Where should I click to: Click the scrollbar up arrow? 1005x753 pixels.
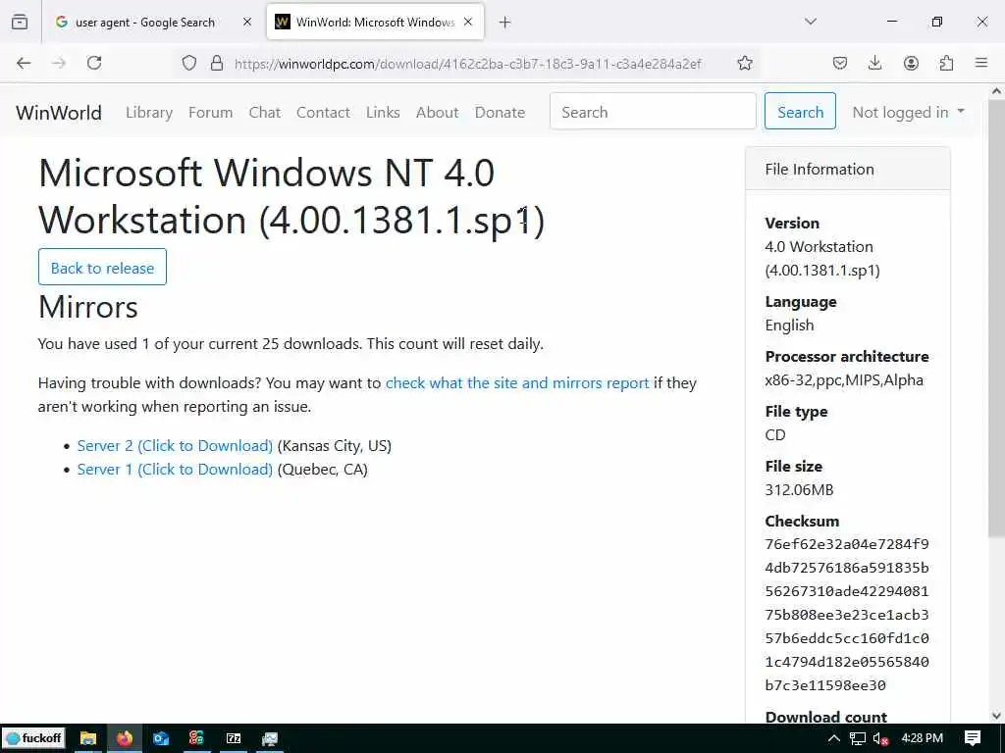(996, 91)
